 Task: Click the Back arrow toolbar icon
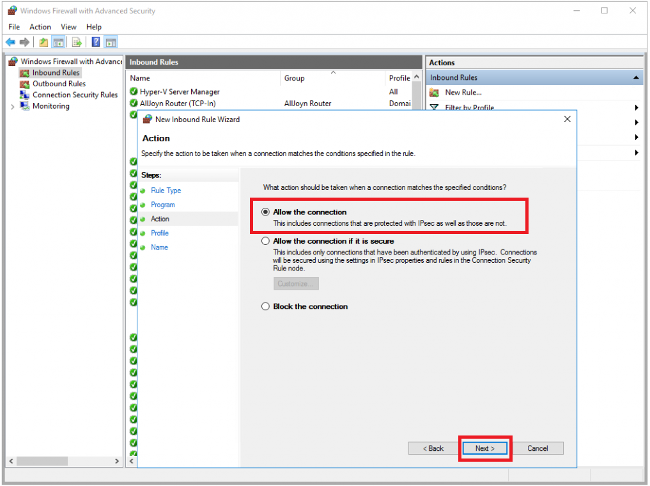(10, 42)
